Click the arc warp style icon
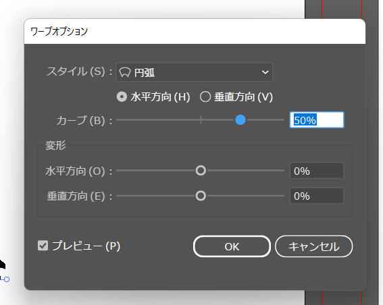 (125, 72)
